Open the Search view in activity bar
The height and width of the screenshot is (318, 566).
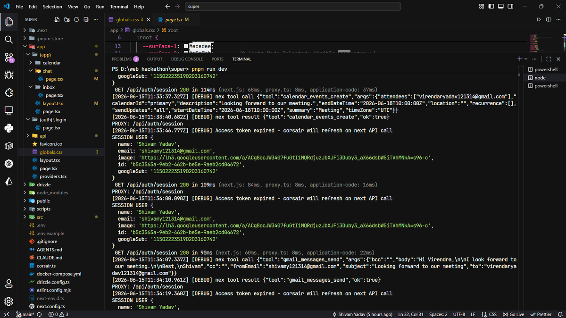8,40
